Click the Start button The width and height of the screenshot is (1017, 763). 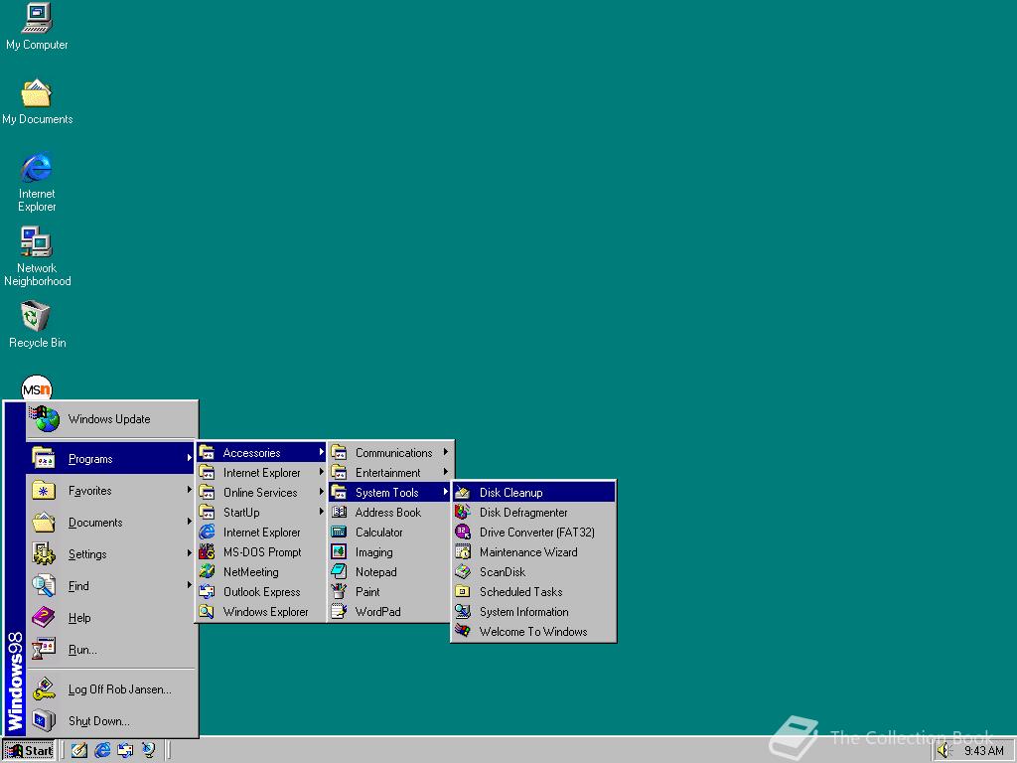(29, 751)
